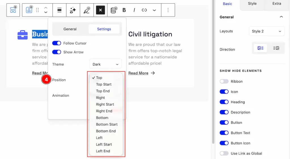Image resolution: width=290 pixels, height=159 pixels.
Task: Click Read More link under Civil litigation
Action: click(138, 73)
